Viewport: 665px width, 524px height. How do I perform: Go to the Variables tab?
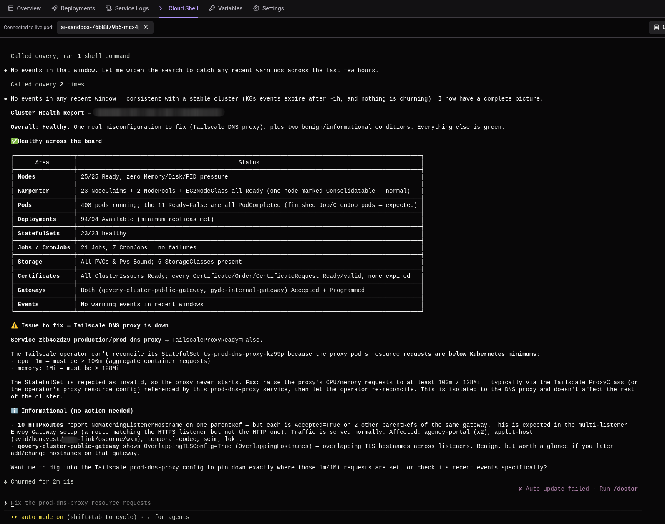[x=225, y=8]
